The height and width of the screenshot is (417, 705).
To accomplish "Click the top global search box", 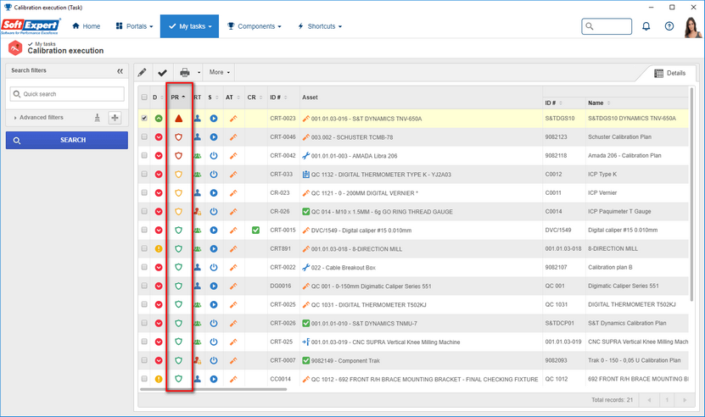I will [x=607, y=26].
